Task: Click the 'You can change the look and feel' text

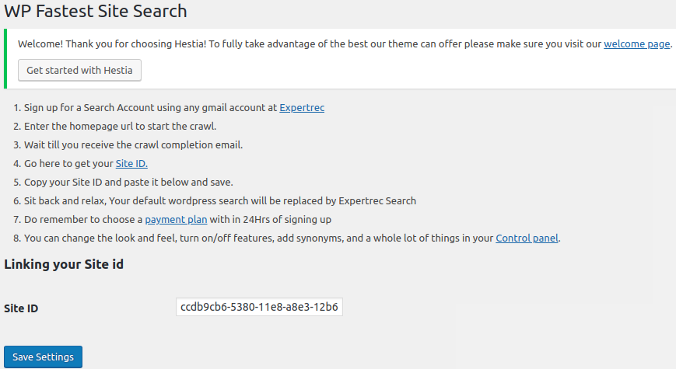Action: pos(257,238)
